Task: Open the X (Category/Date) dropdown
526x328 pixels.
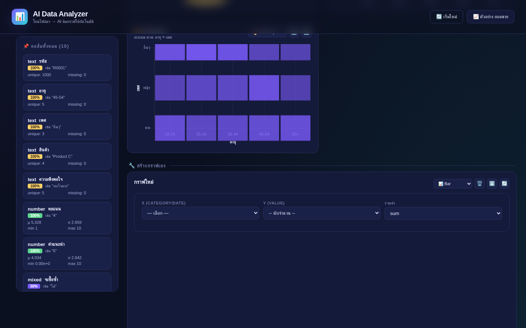Action: 200,213
